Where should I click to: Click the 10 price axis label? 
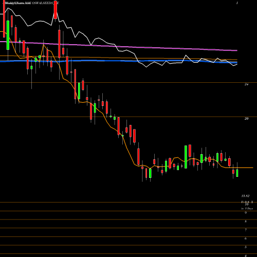coord(247,205)
